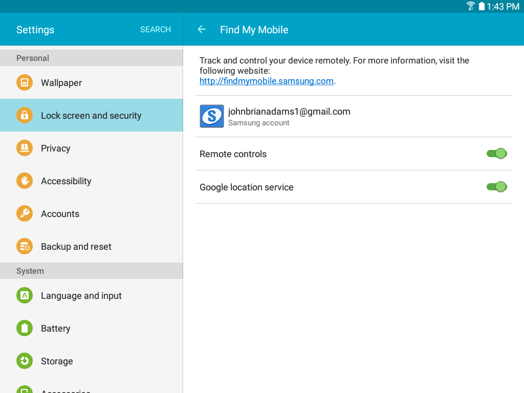Click the Language and input icon
Screen dimensions: 524x393
[25, 295]
